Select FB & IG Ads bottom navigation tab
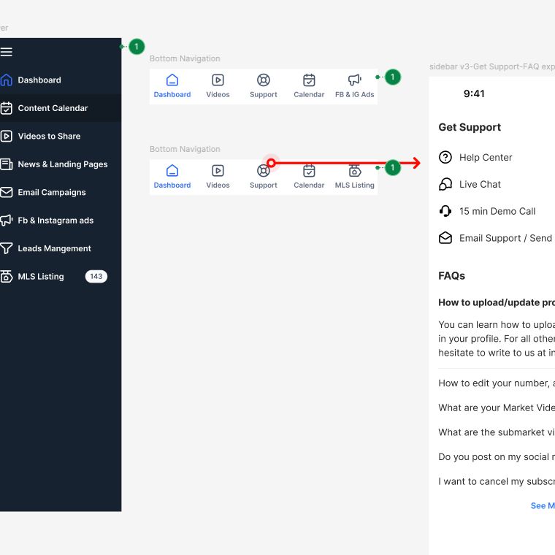This screenshot has width=555, height=555. click(x=354, y=86)
